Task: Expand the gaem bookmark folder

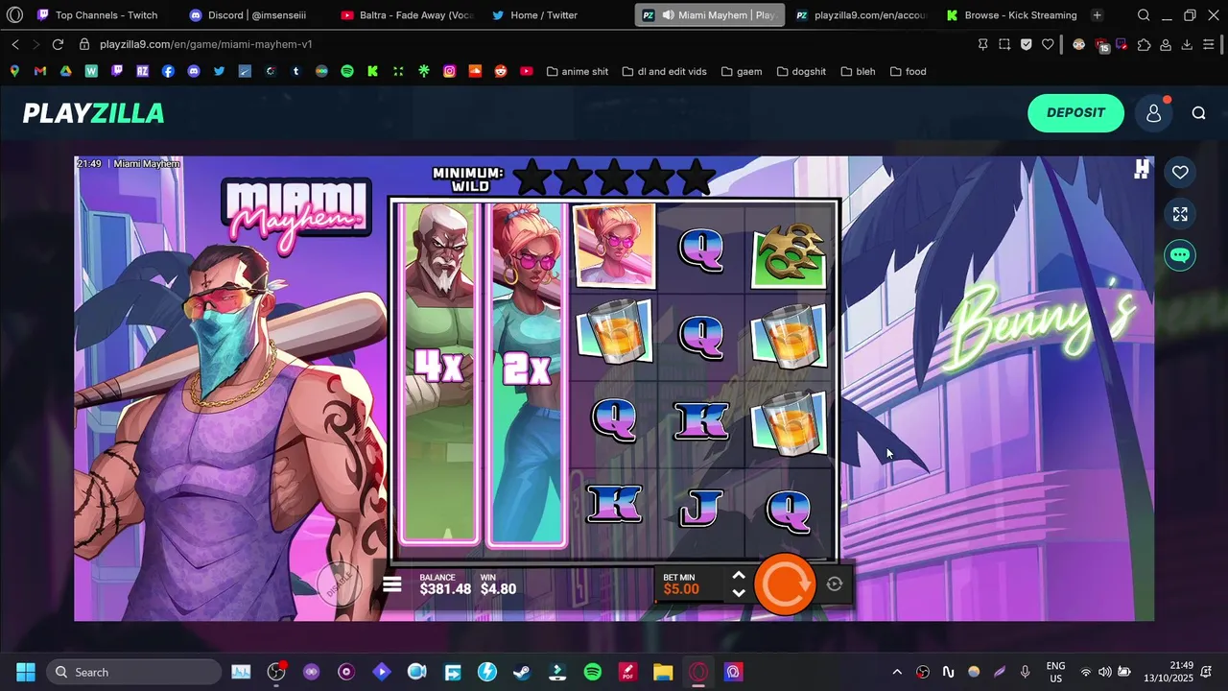Action: [x=742, y=71]
